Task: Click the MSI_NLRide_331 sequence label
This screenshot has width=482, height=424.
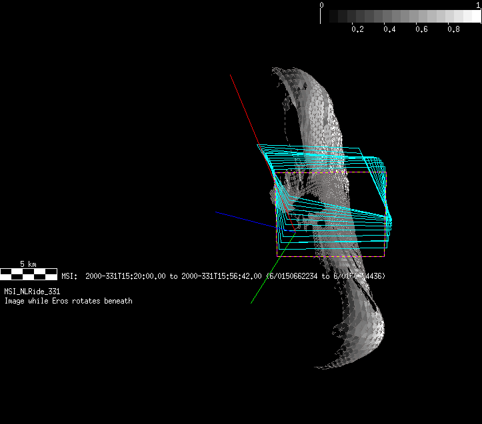Action: click(32, 292)
